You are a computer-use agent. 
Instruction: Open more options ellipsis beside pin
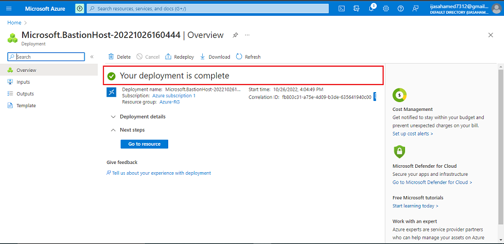click(x=247, y=35)
